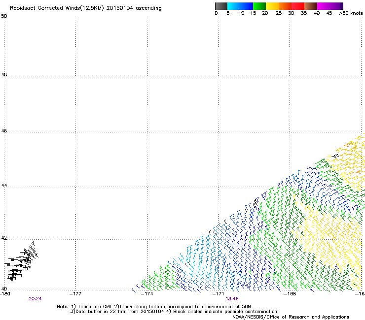
Task: Click the purple '20:24' pass time label
Action: (x=36, y=299)
